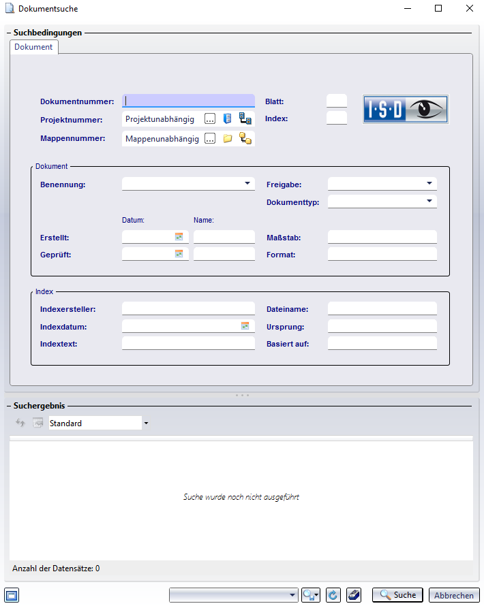Click the Maßstab input field
The width and height of the screenshot is (484, 608).
click(x=382, y=237)
